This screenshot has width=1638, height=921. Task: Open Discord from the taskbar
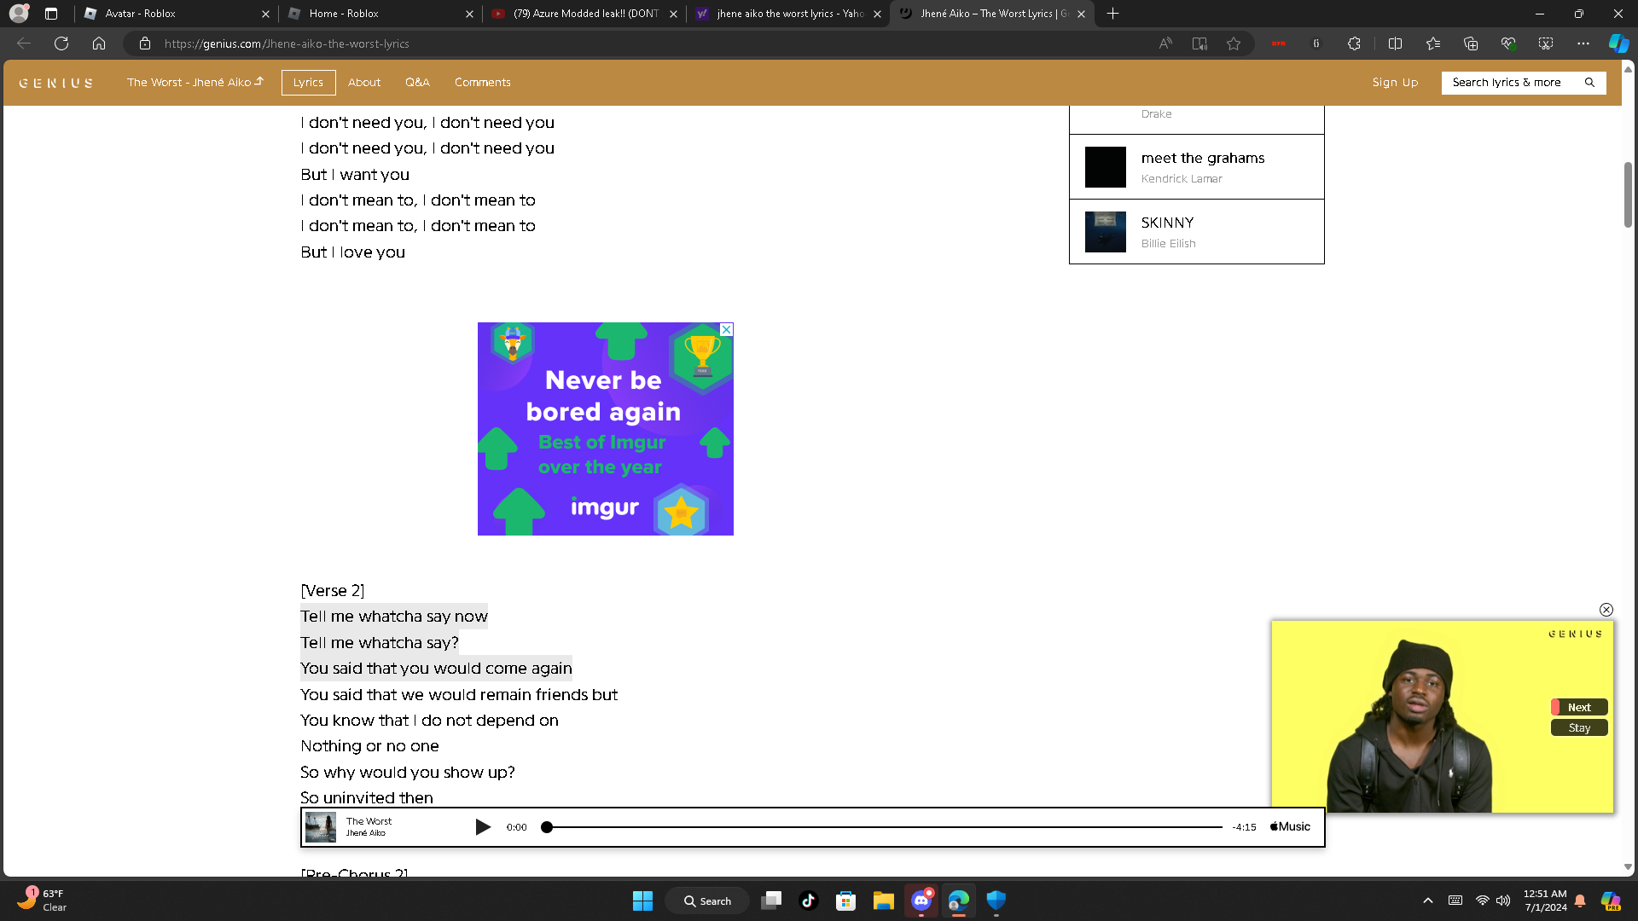tap(921, 901)
